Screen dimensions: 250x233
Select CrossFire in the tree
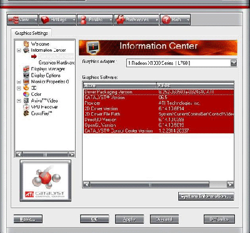tap(41, 113)
